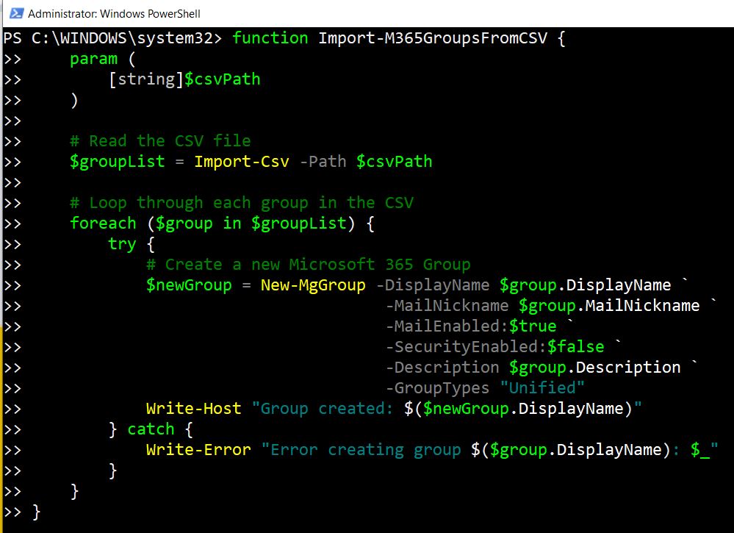Select the "Unified" group type string
This screenshot has width=734, height=533.
[x=542, y=387]
